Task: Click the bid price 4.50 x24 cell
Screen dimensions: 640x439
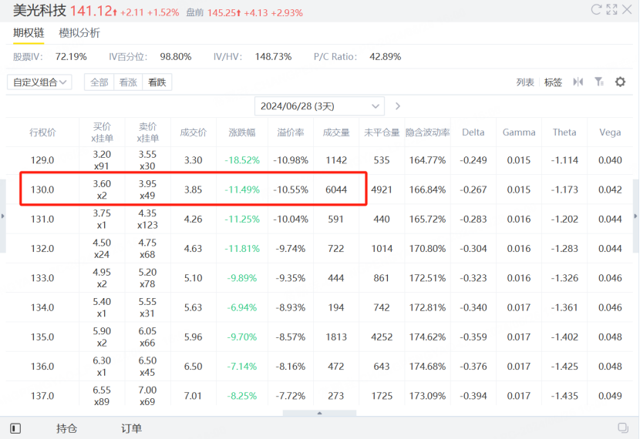Action: (x=102, y=249)
